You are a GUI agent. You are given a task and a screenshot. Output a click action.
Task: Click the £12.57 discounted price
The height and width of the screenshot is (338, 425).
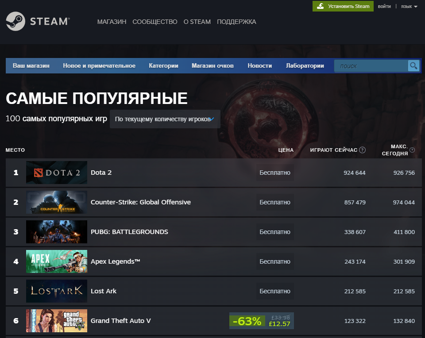(279, 324)
